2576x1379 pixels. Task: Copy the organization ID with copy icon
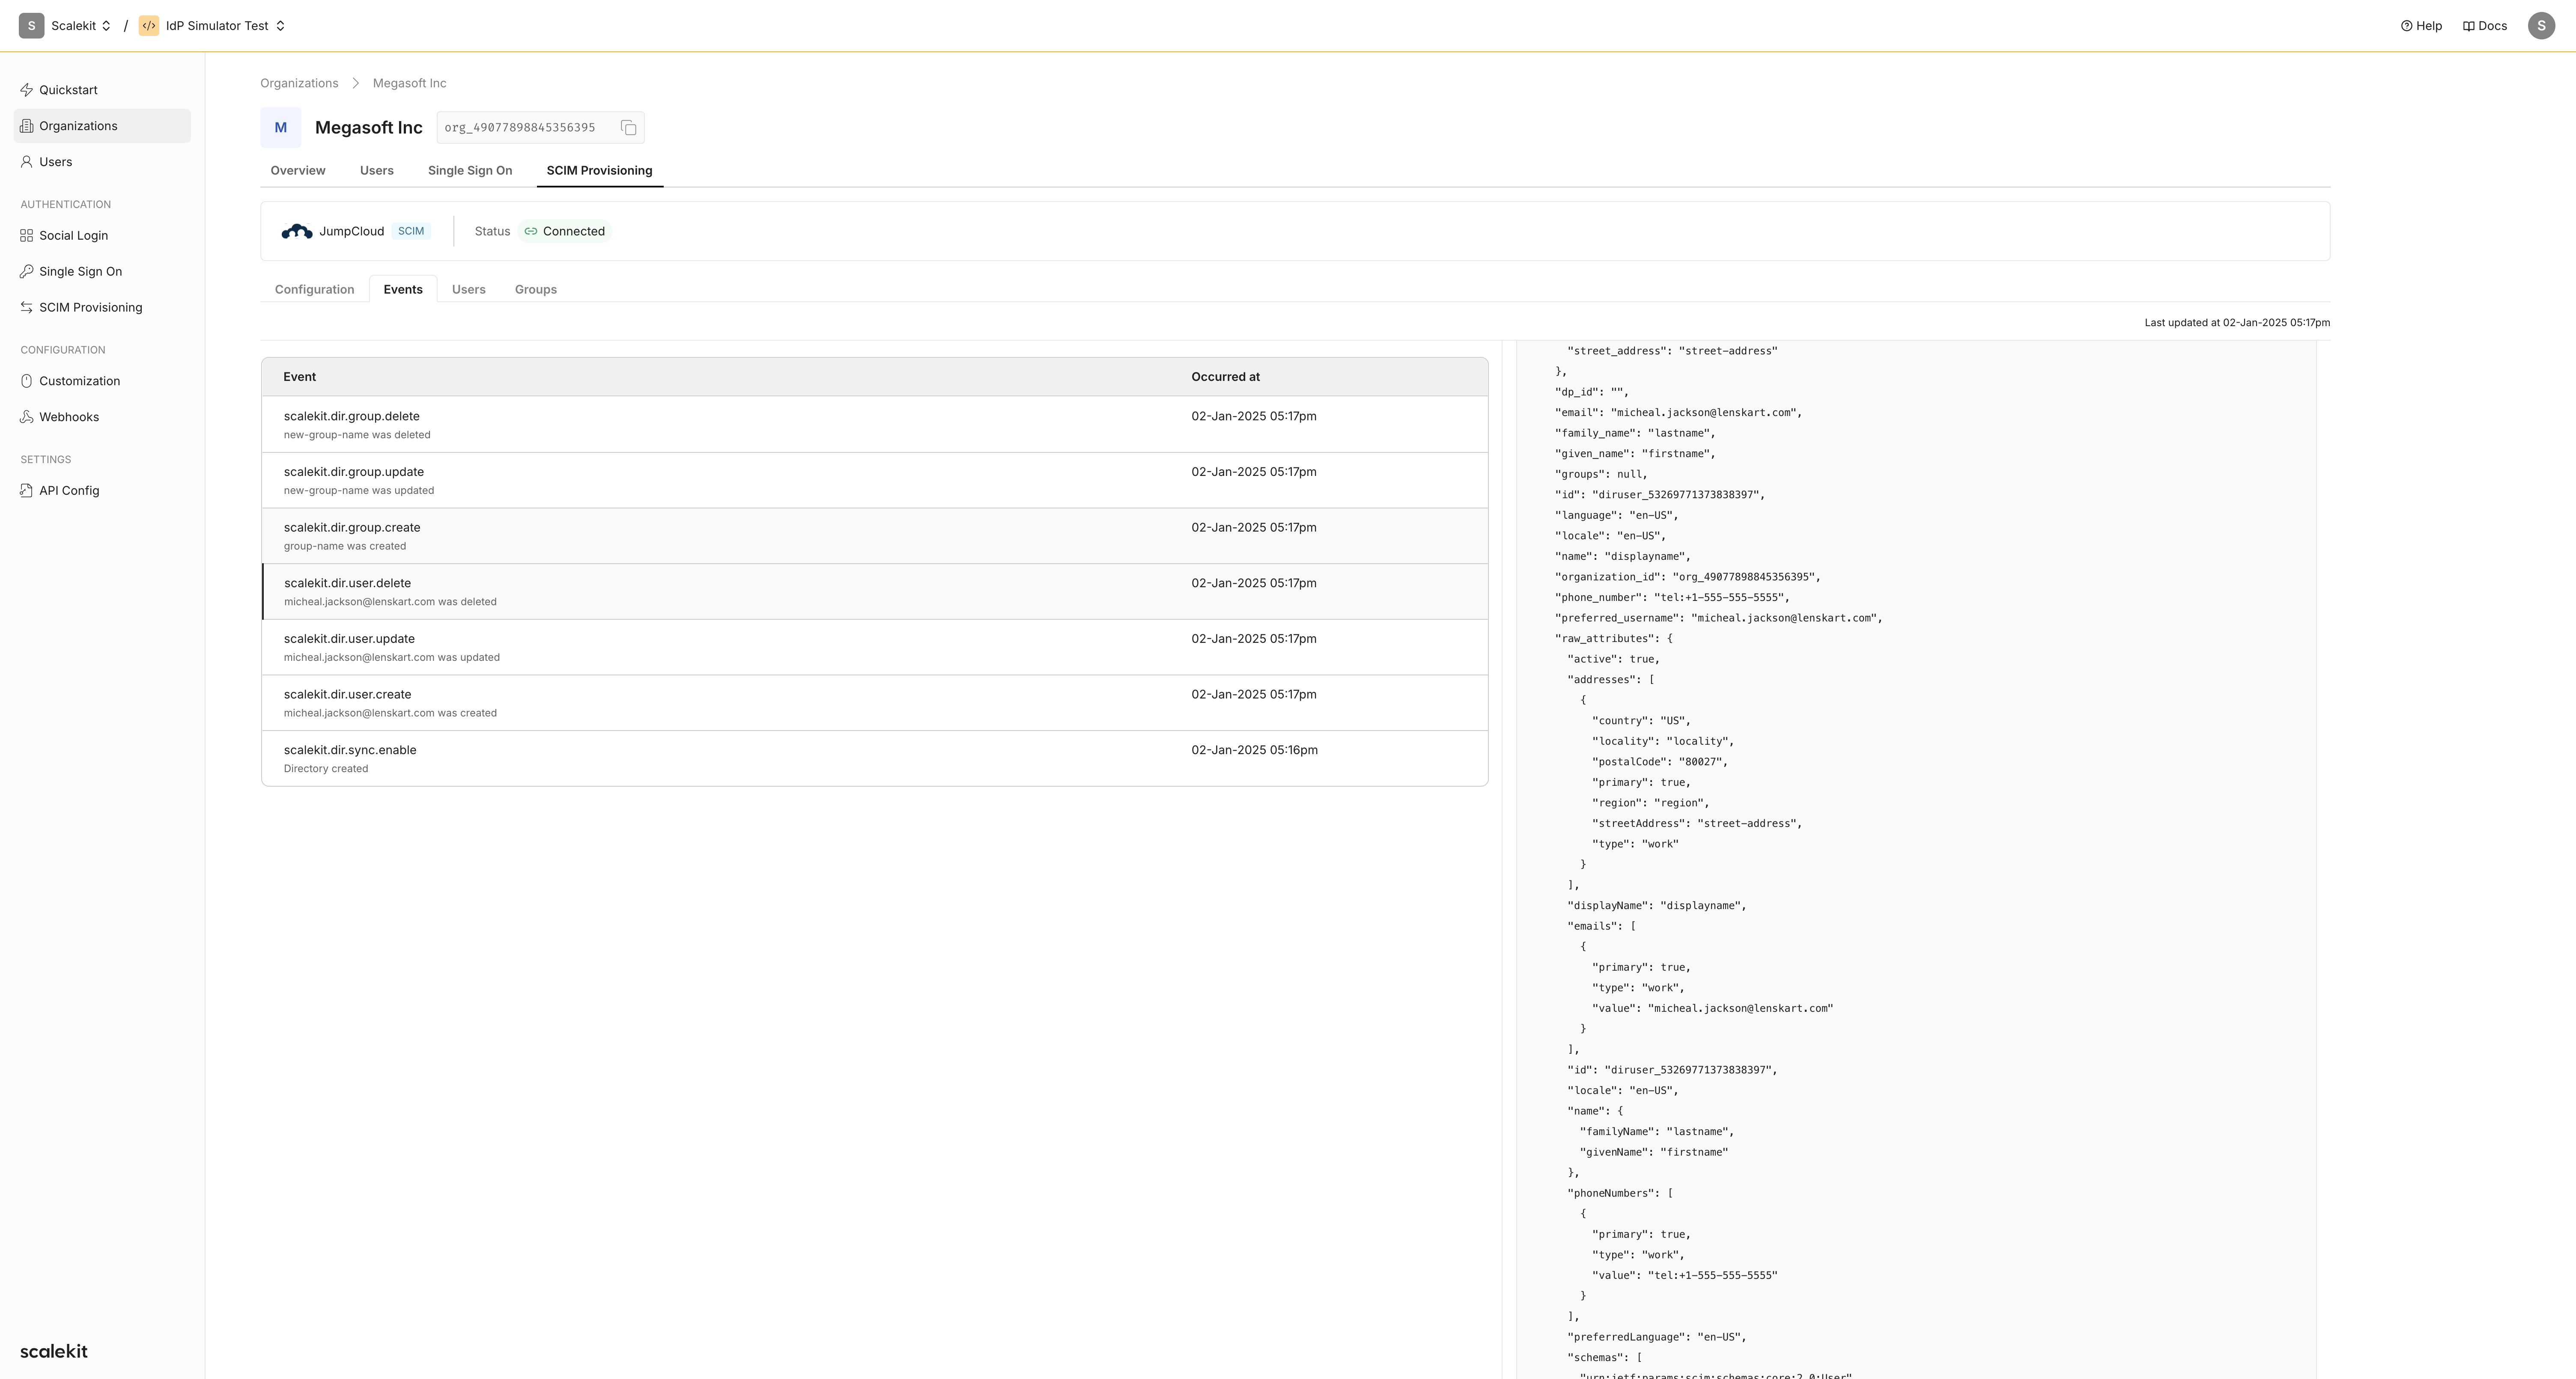628,128
